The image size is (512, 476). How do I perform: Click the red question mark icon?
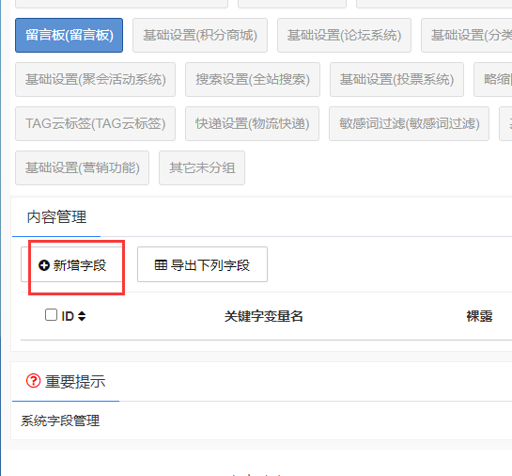[x=33, y=381]
